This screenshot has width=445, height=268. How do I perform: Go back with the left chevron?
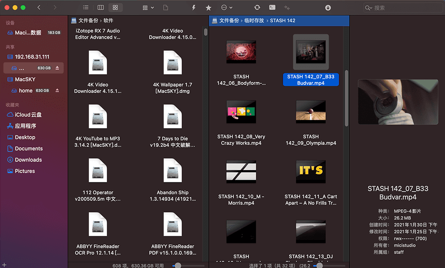(x=39, y=8)
